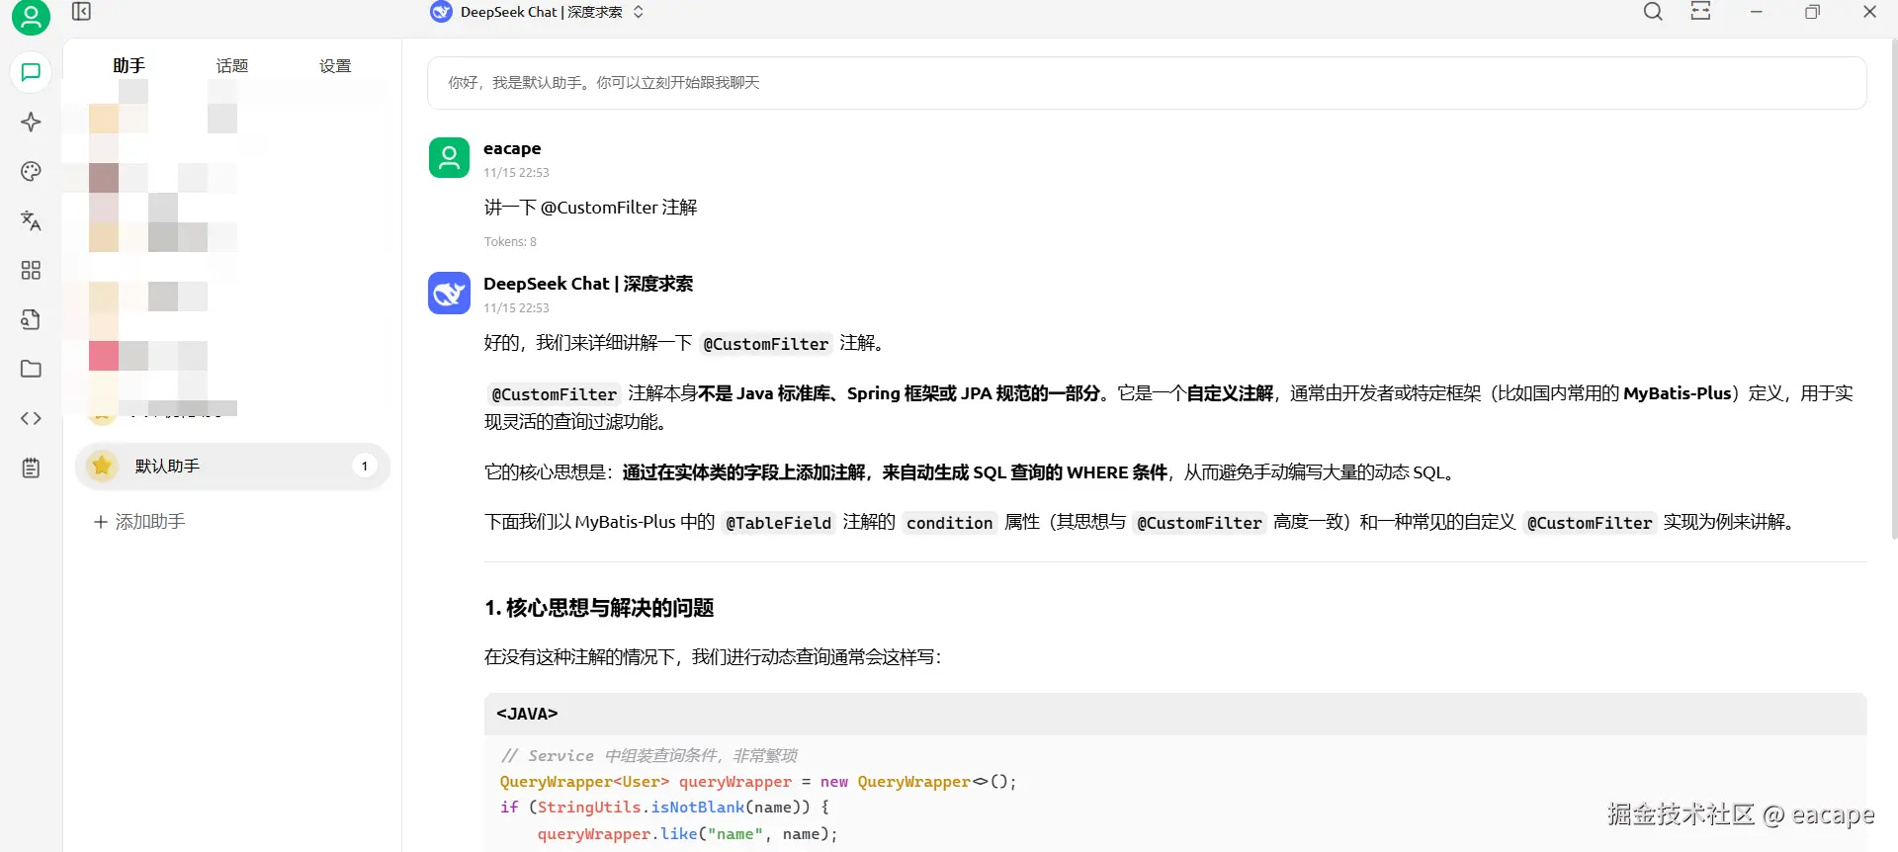Close the application window
This screenshot has width=1898, height=852.
click(x=1869, y=12)
